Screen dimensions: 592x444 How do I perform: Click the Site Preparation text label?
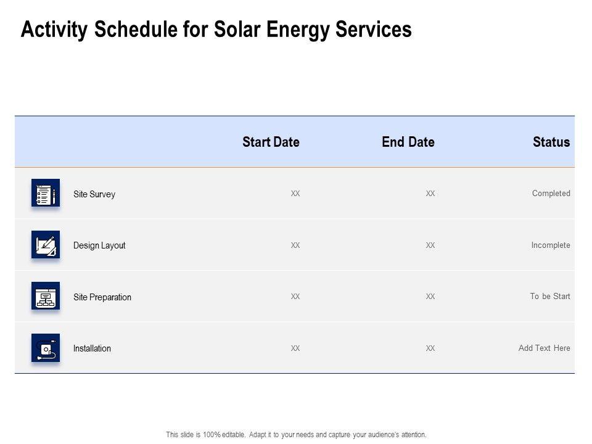pos(102,297)
